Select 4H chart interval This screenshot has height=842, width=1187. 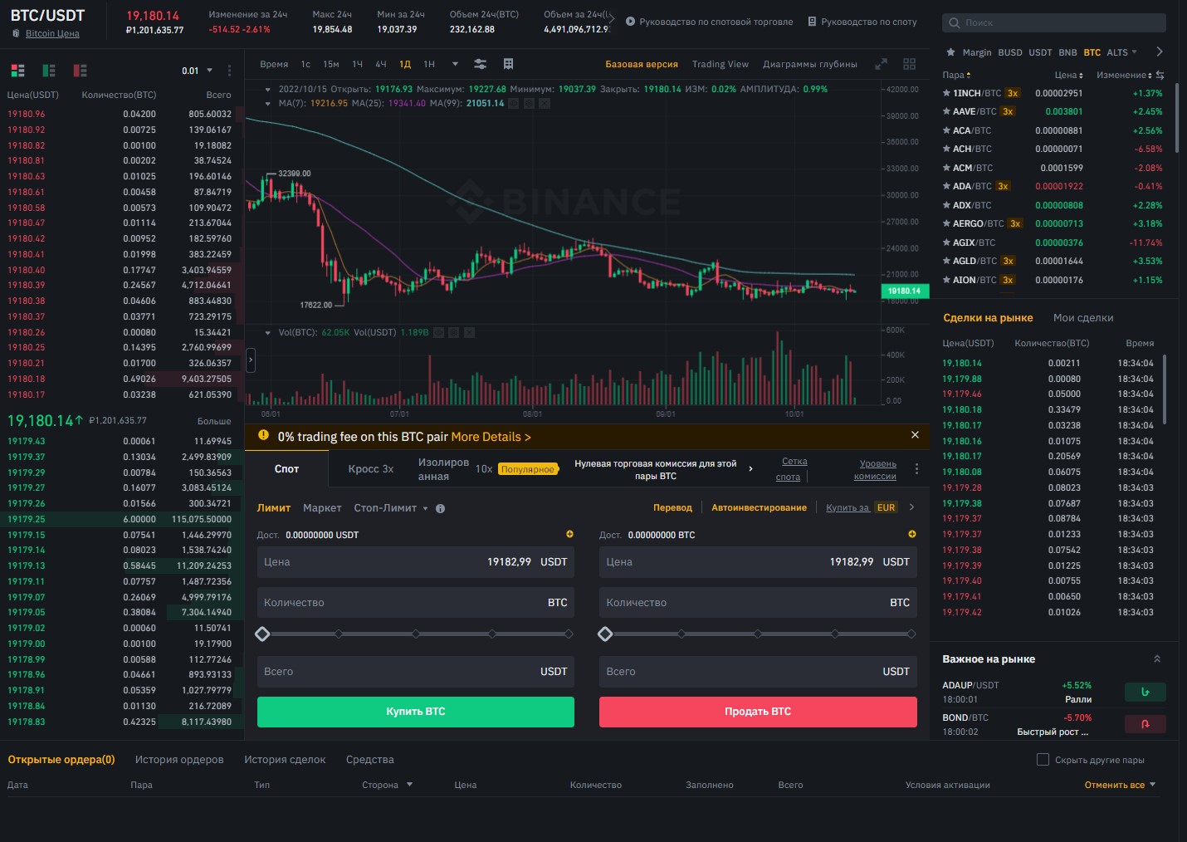381,64
